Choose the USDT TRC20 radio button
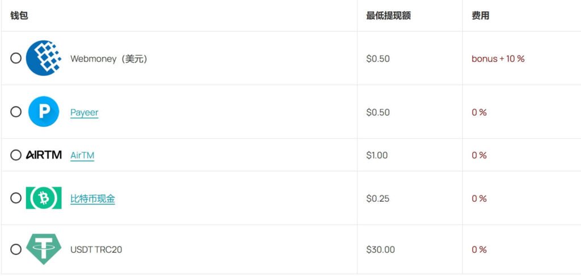581x276 pixels. coord(16,249)
